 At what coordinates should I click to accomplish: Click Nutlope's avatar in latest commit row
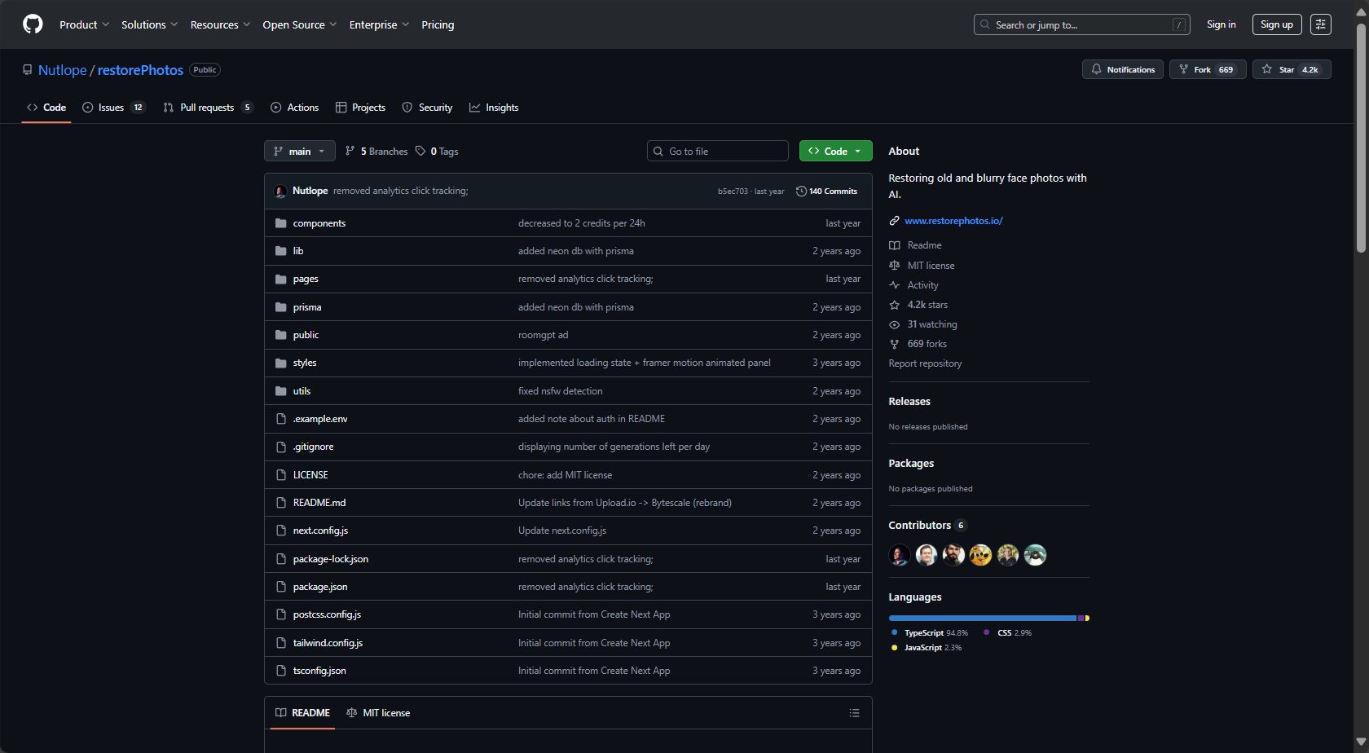280,192
